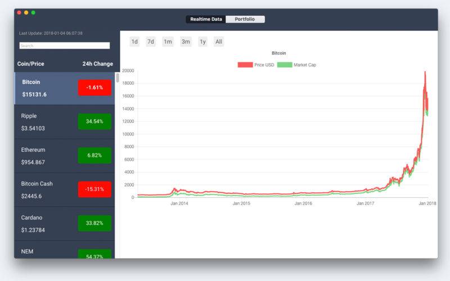Show the 7d chart range
450x281 pixels.
(151, 42)
